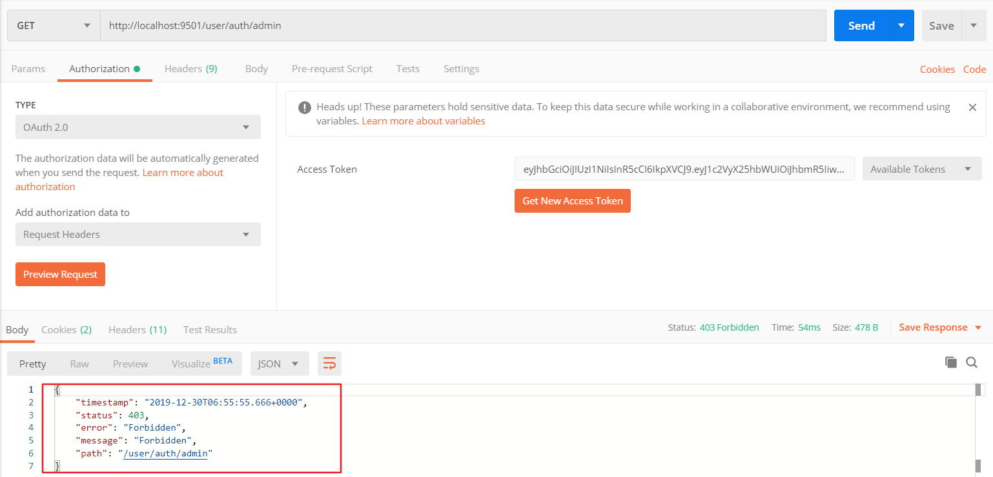Open the Request Headers placement dropdown
993x477 pixels.
tap(138, 234)
